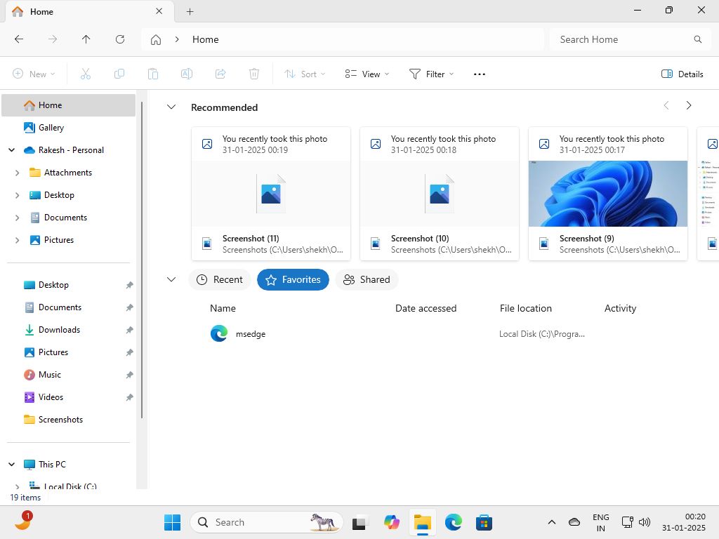Unpin Downloads using its pin icon
The width and height of the screenshot is (719, 539).
coord(129,330)
